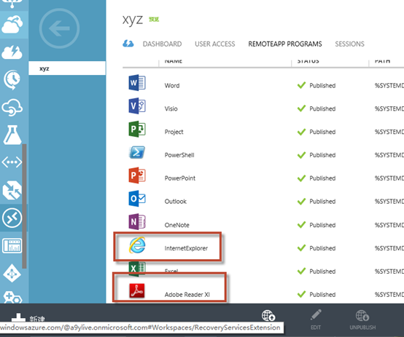
Task: Switch to the DASHBOARD tab
Action: click(162, 44)
